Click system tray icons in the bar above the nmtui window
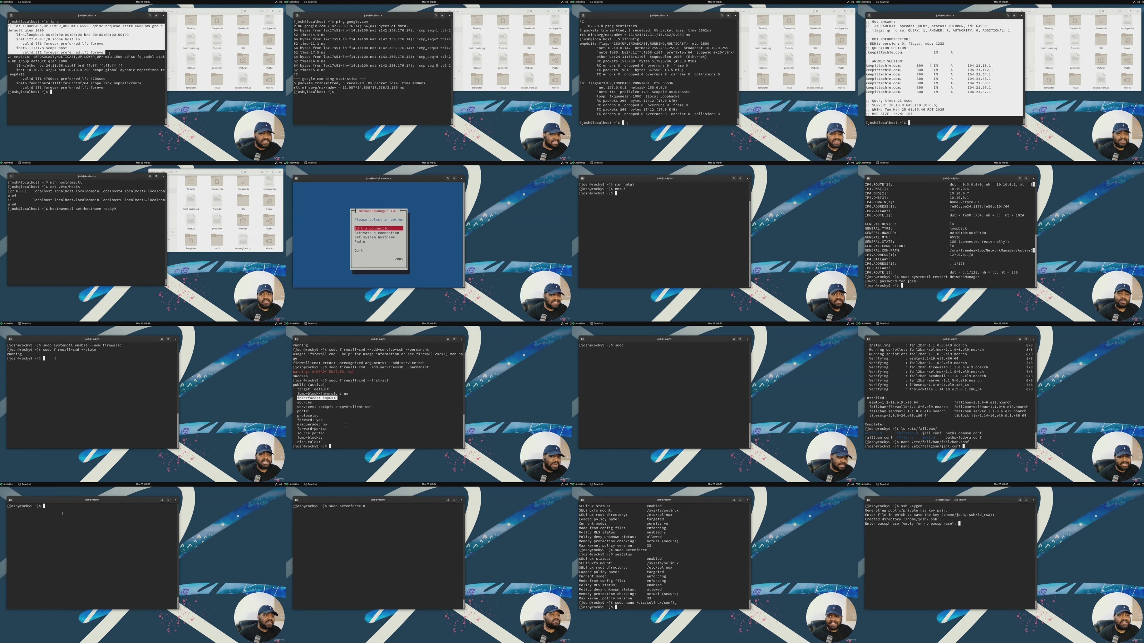1144x643 pixels. (566, 163)
